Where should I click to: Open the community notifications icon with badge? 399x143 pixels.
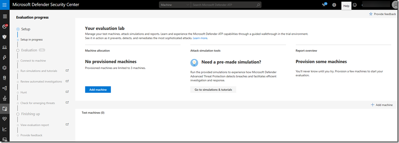pyautogui.click(x=324, y=5)
